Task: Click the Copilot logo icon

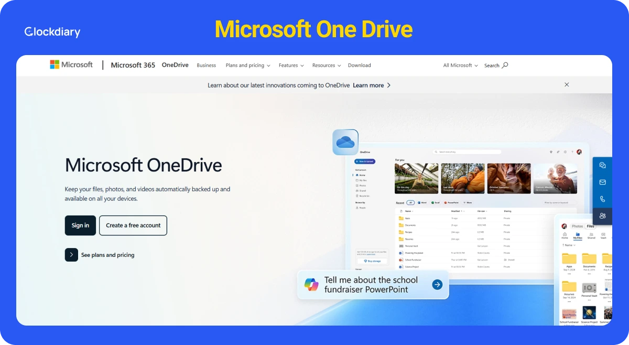Action: click(x=311, y=285)
